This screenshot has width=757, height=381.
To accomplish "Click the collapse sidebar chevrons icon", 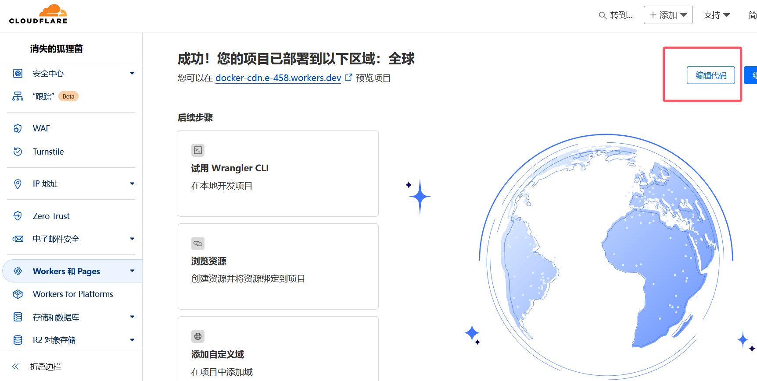I will 15,367.
